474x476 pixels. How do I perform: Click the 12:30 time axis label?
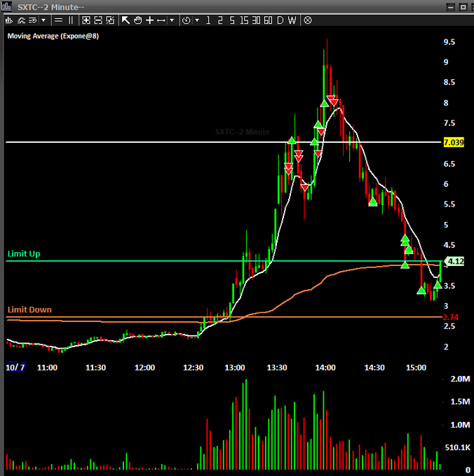pyautogui.click(x=193, y=367)
